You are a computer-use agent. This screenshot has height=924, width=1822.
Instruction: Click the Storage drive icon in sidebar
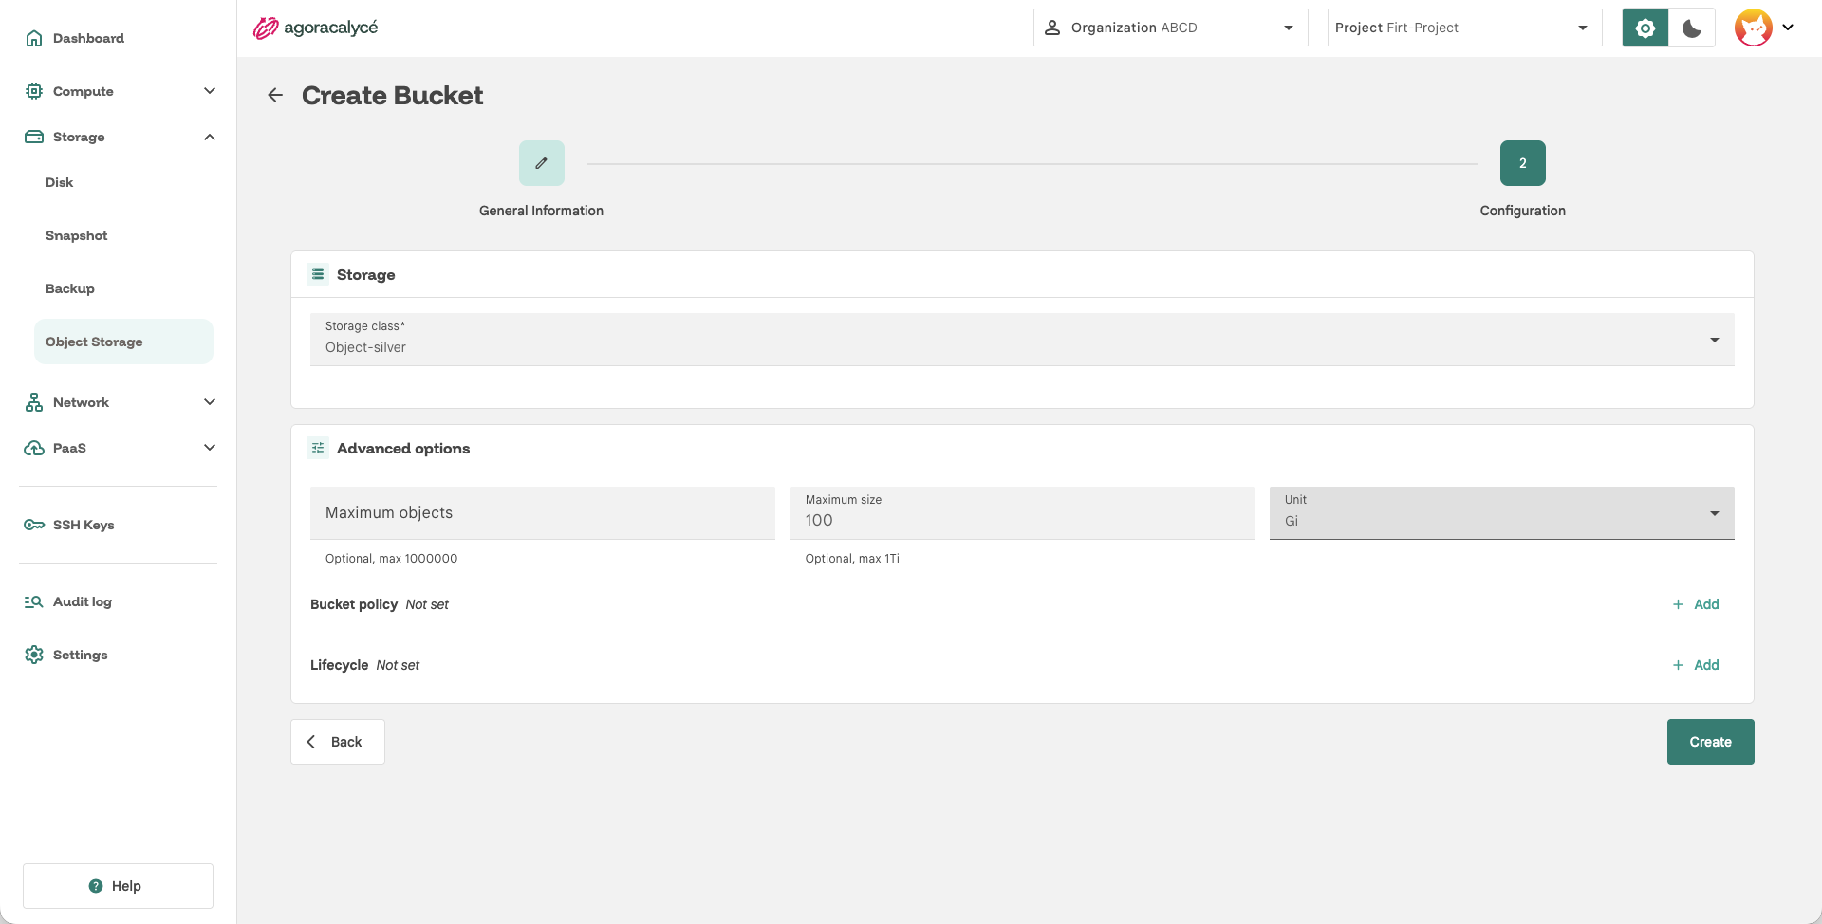tap(34, 137)
